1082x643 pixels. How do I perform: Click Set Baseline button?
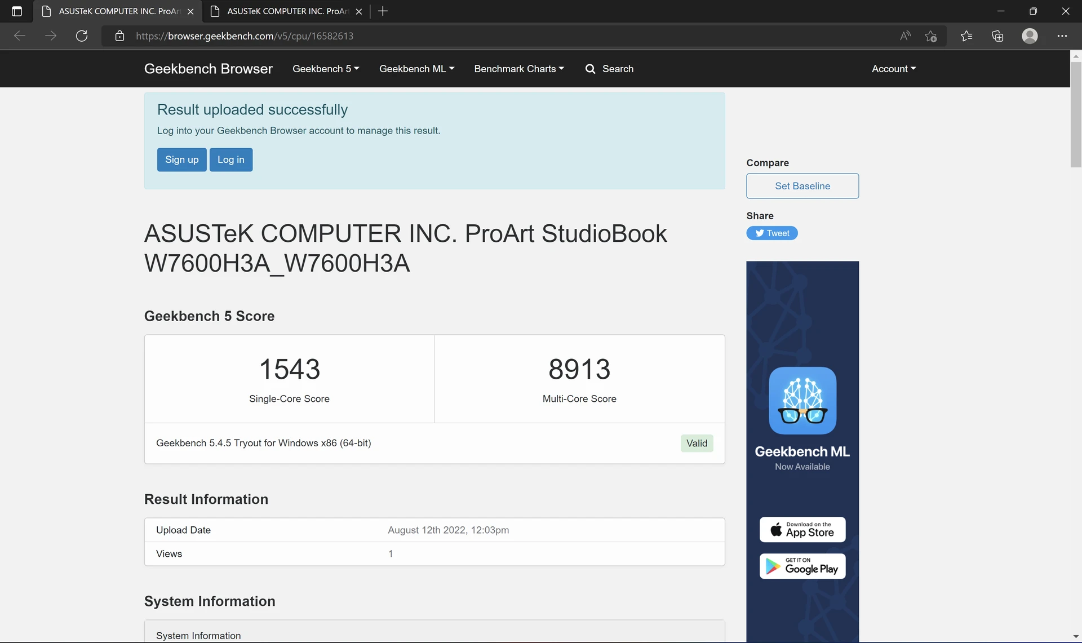(x=802, y=186)
